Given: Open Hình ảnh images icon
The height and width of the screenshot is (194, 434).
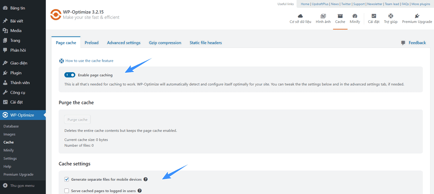Looking at the screenshot, I should [x=323, y=16].
